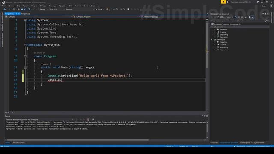Toggle auto-hide pin on Output panel
274x154 pixels.
(205, 116)
